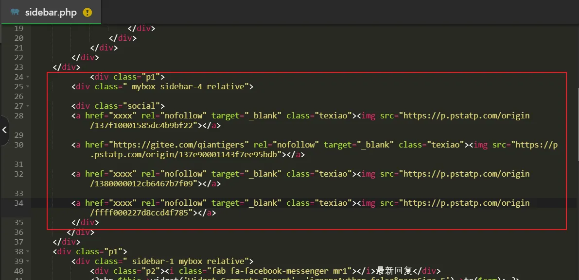The image size is (579, 280).
Task: Click the 最新回复 text on line 40
Action: tap(394, 271)
